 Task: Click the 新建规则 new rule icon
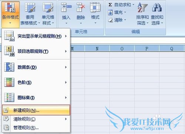(x=6, y=110)
